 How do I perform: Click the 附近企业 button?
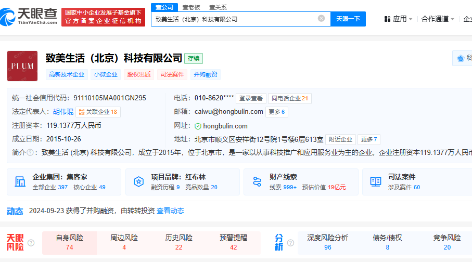(x=340, y=139)
